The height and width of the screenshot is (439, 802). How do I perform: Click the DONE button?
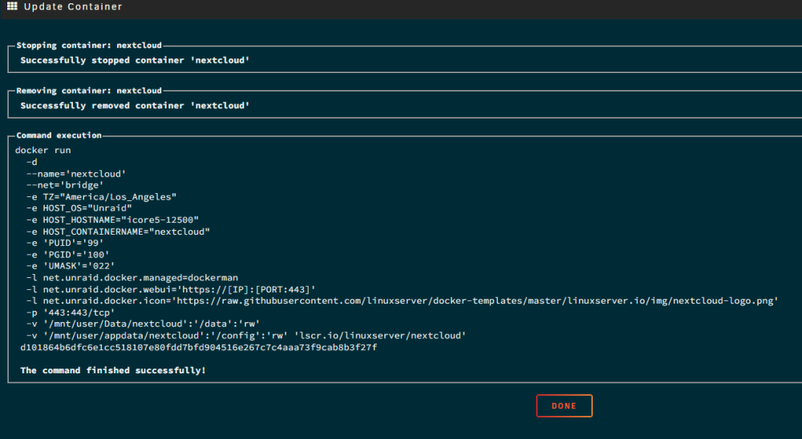coord(564,406)
